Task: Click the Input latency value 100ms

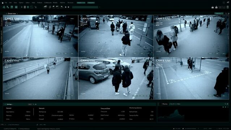Action: (28, 112)
